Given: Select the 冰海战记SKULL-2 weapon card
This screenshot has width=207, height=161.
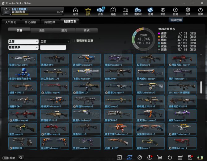Looking at the screenshot, I should click(150, 129).
